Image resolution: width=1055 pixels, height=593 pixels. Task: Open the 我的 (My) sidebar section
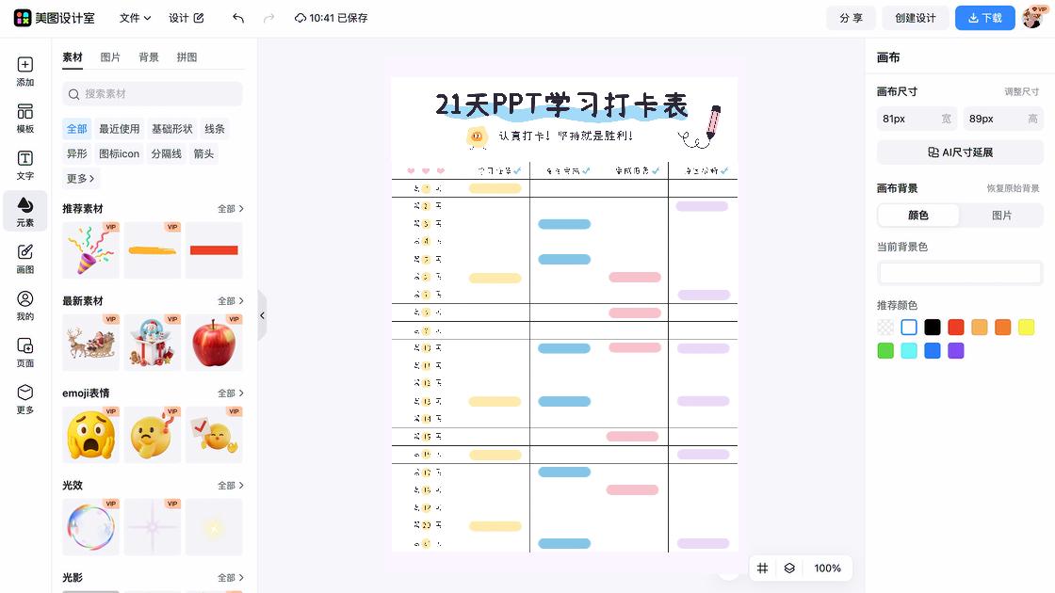pos(24,305)
